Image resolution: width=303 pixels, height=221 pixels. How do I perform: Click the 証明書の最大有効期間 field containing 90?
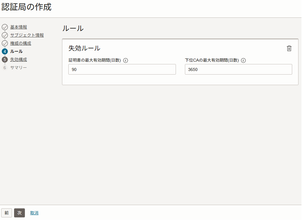click(122, 69)
